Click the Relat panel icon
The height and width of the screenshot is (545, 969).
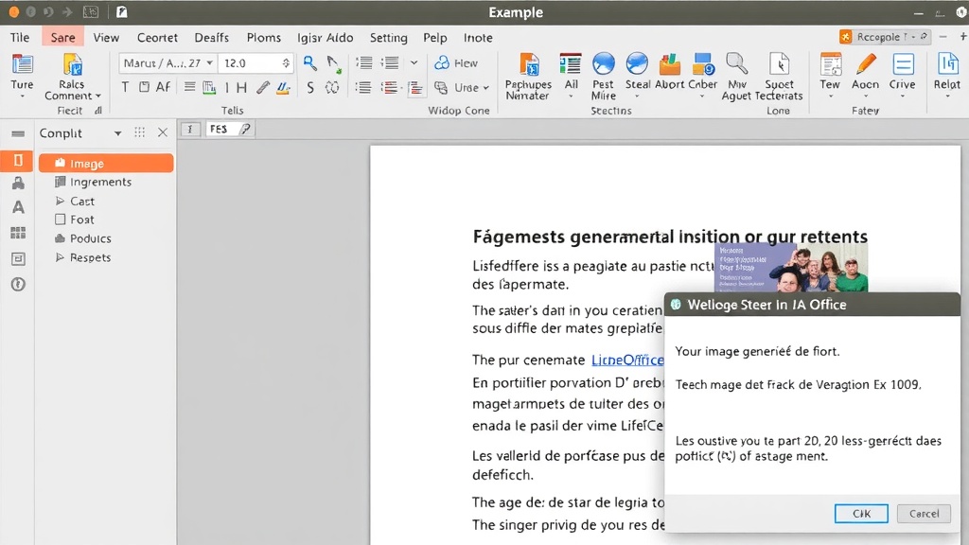951,65
